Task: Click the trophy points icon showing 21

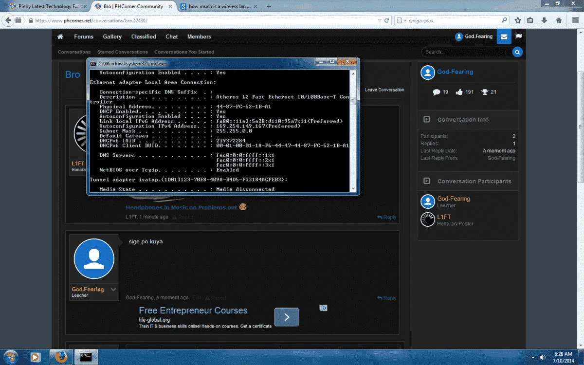Action: click(485, 92)
